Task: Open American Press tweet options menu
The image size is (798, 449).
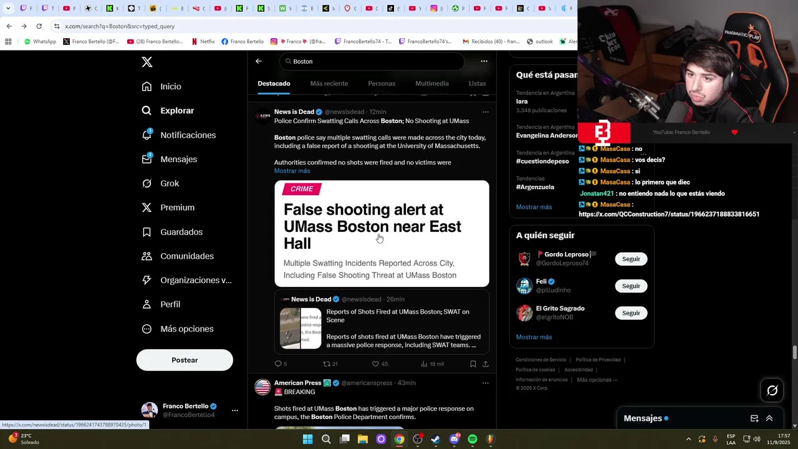Action: click(x=485, y=383)
